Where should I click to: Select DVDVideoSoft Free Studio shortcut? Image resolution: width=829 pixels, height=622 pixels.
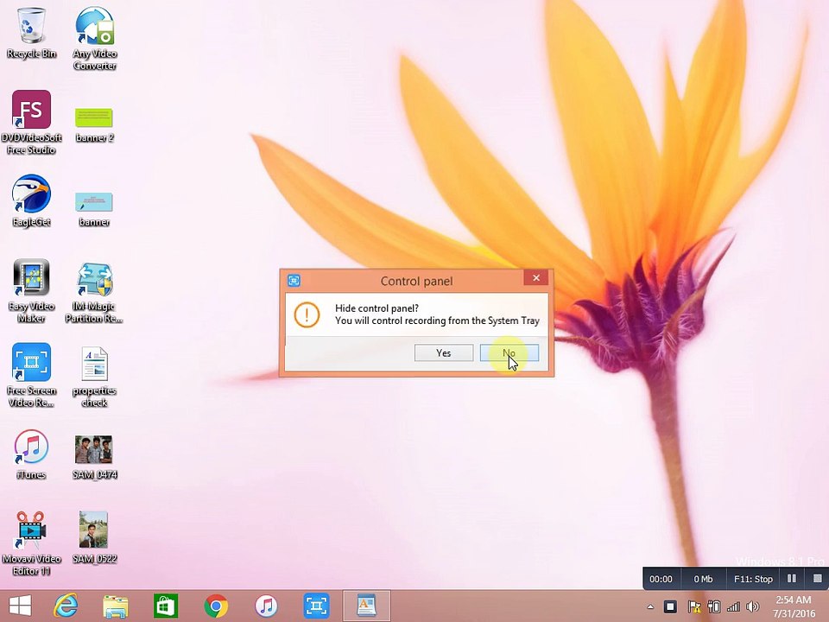(31, 122)
